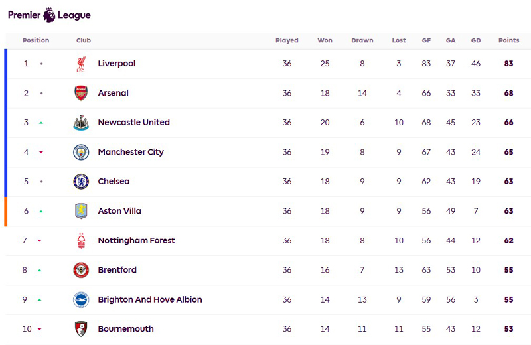Click the Newcastle United crest icon
531x345 pixels.
81,123
